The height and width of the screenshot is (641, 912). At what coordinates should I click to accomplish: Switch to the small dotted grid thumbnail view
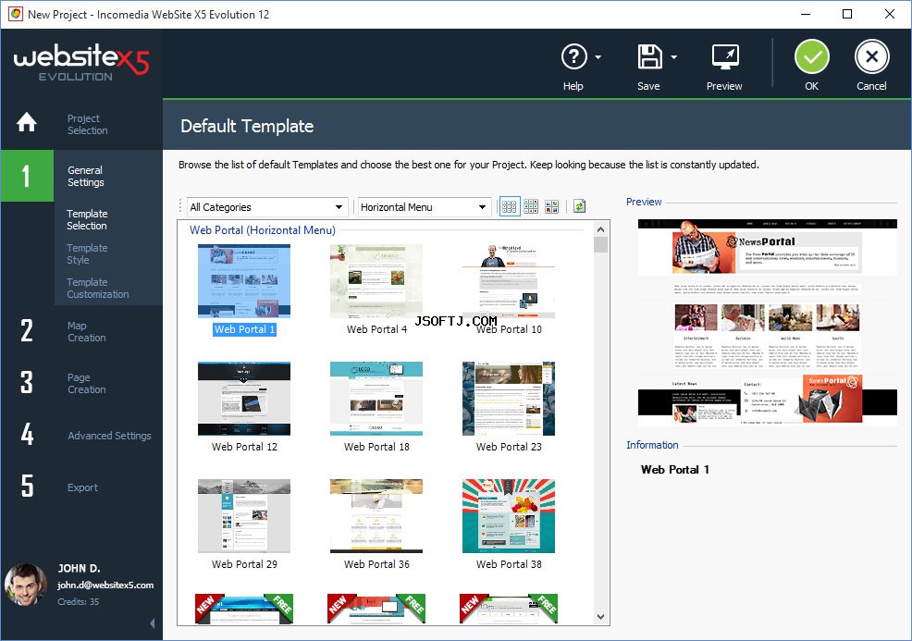tap(509, 206)
